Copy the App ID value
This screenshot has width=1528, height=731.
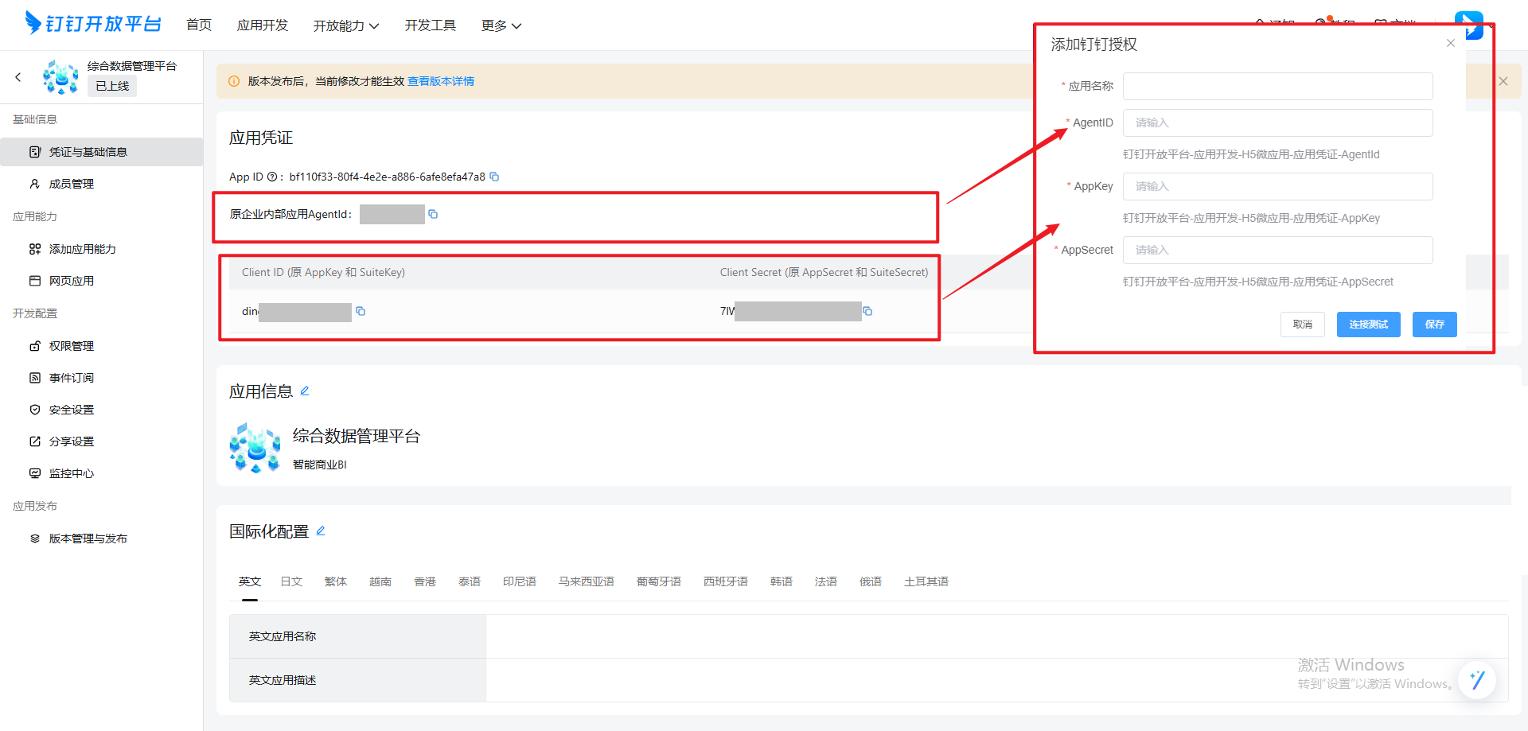pos(494,177)
